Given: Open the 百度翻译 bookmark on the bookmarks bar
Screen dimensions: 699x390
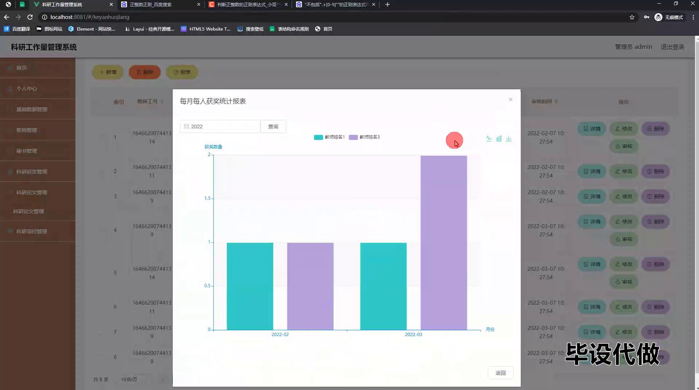Looking at the screenshot, I should point(20,29).
